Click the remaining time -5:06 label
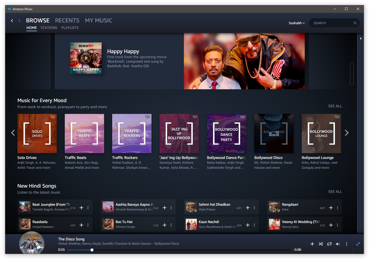Viewport: 369px width, 259px height. [297, 250]
